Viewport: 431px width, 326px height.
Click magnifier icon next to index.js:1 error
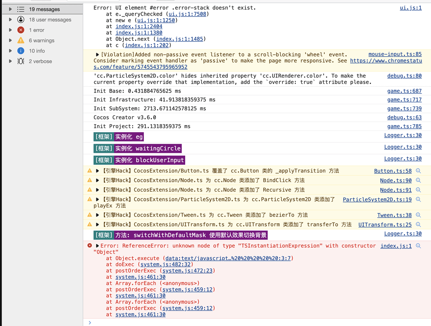[x=418, y=246]
